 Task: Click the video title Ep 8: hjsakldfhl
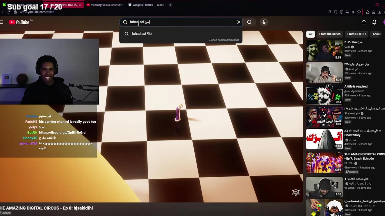point(46,208)
